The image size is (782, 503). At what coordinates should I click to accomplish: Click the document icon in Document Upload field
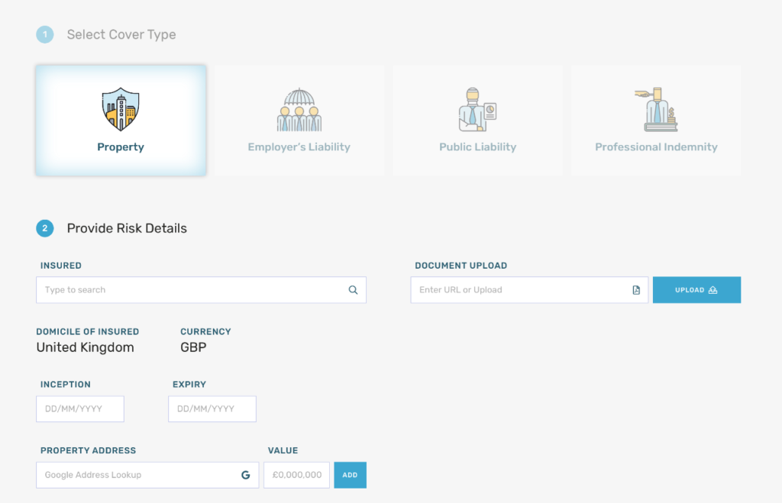(x=635, y=290)
